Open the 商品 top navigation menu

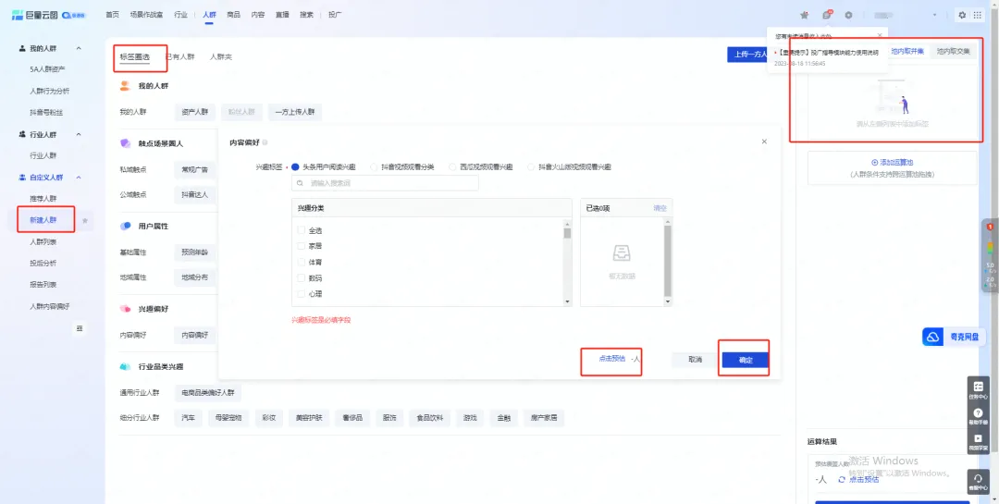[x=233, y=15]
